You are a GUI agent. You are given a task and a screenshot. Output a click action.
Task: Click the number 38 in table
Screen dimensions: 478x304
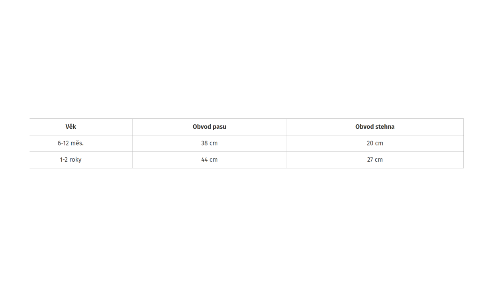coord(204,143)
